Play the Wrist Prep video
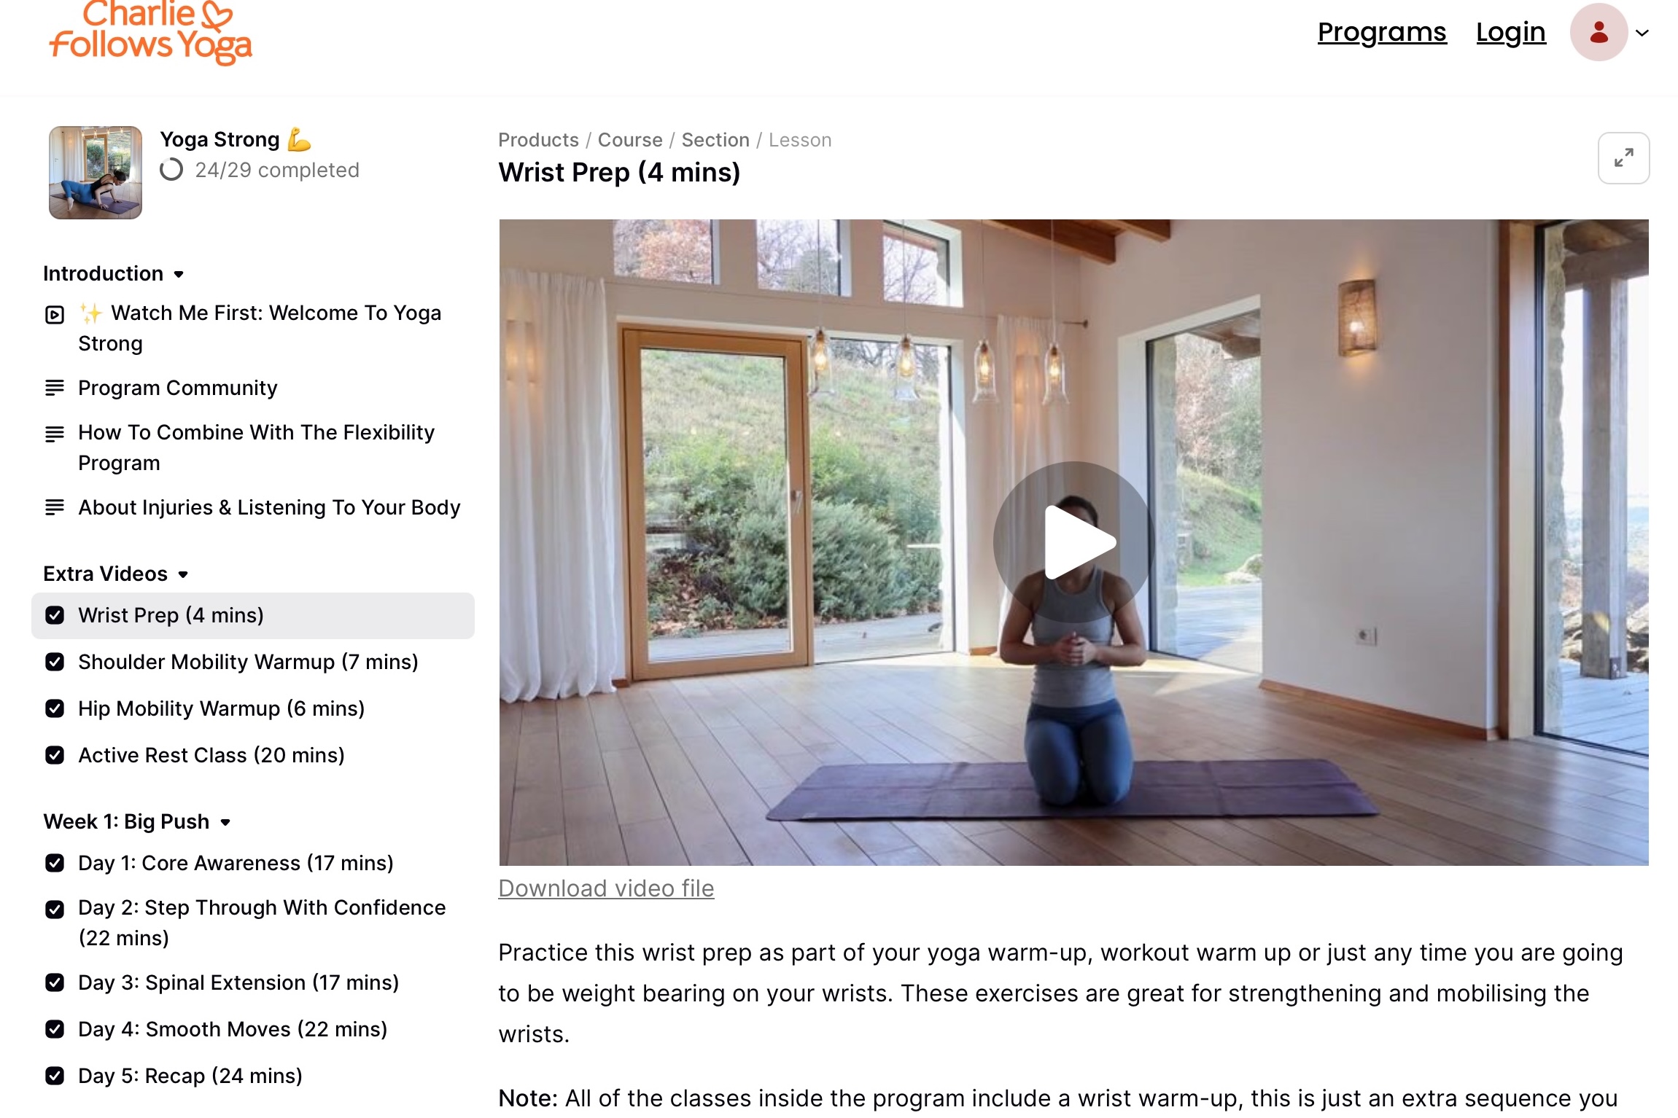The width and height of the screenshot is (1678, 1118). click(1073, 542)
